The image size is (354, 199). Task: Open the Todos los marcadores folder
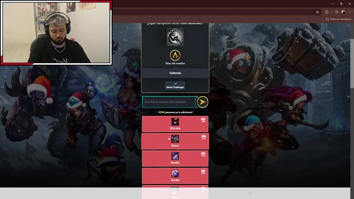tap(339, 19)
